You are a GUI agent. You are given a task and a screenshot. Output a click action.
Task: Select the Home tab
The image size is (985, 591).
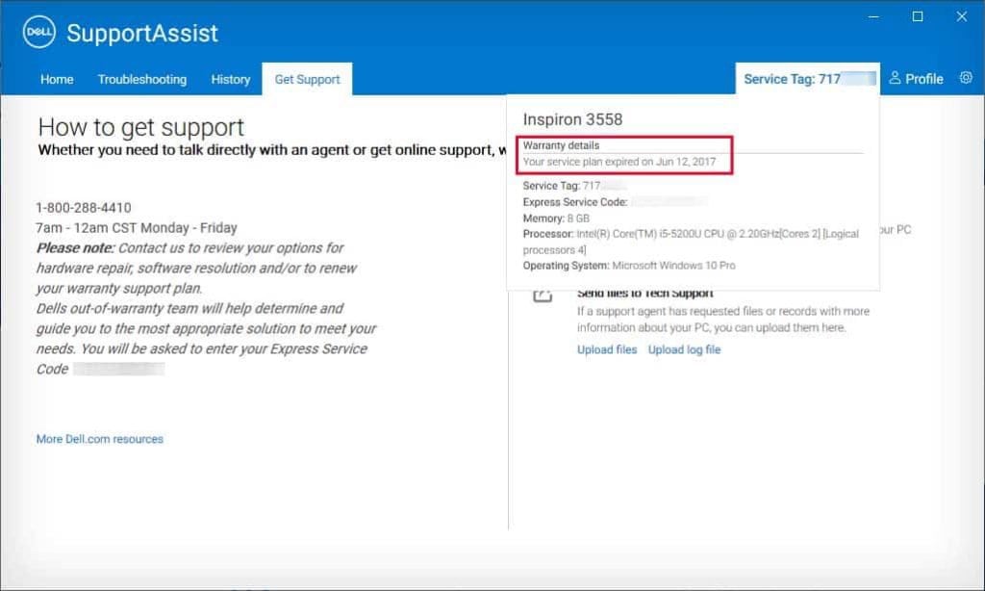coord(57,79)
